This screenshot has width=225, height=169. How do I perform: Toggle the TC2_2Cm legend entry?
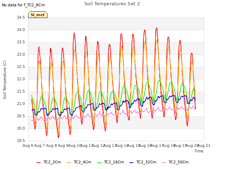(49, 162)
